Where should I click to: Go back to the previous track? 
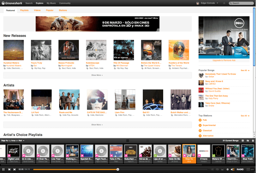coord(9,169)
